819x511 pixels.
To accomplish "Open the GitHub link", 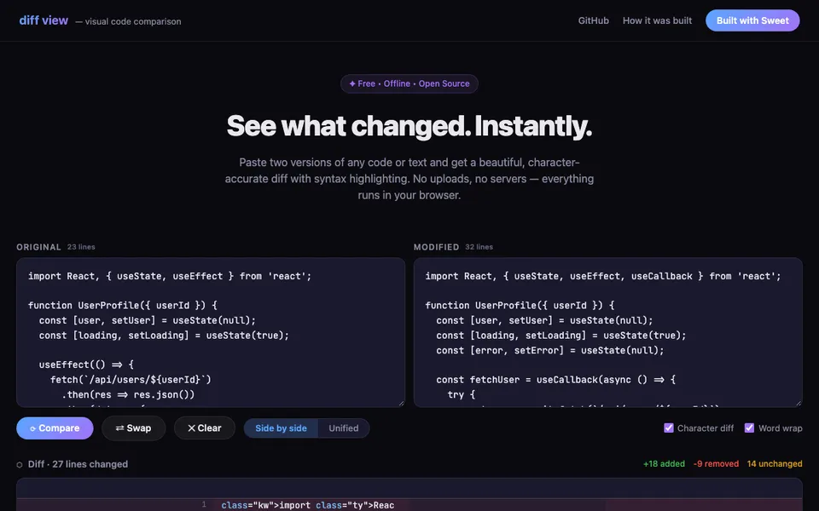I will pos(594,20).
